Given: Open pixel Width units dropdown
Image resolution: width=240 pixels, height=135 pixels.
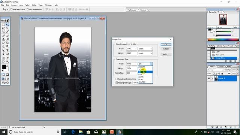Looking at the screenshot, I should (145, 49).
